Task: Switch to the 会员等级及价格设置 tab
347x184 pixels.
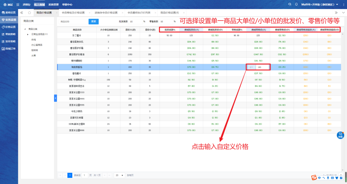Action: click(73, 13)
